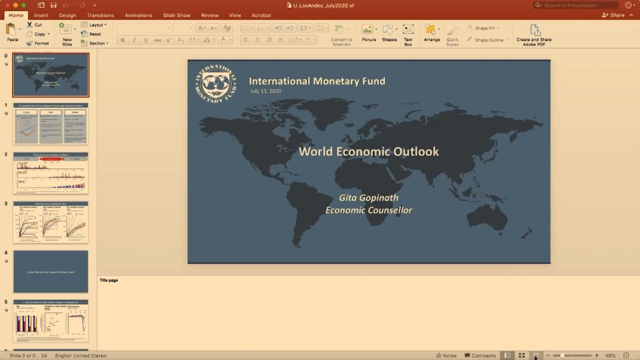This screenshot has width=640, height=360.
Task: Expand the Copy dropdown arrow
Action: pyautogui.click(x=48, y=34)
